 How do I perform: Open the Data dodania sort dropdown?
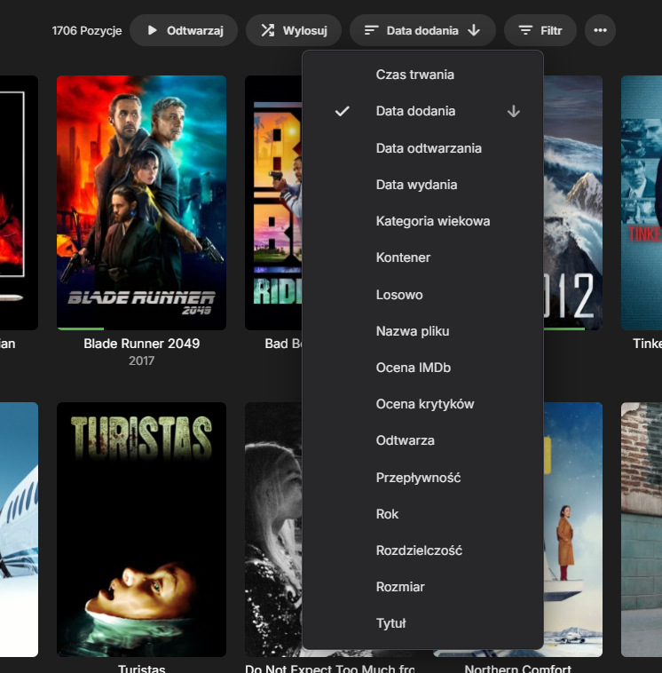[422, 30]
